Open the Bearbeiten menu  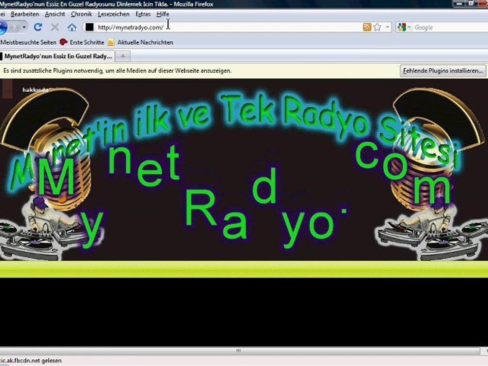tap(24, 14)
